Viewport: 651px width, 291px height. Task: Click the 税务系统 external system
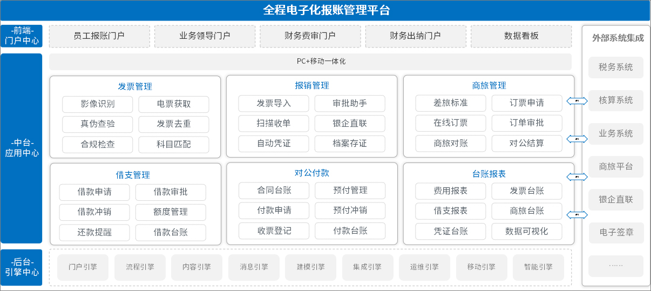click(616, 67)
